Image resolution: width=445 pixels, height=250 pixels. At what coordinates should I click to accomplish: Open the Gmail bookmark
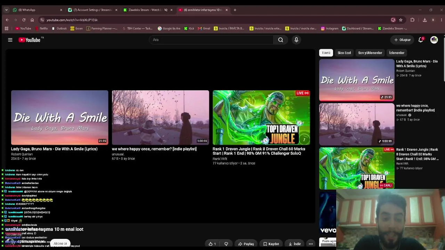204,28
